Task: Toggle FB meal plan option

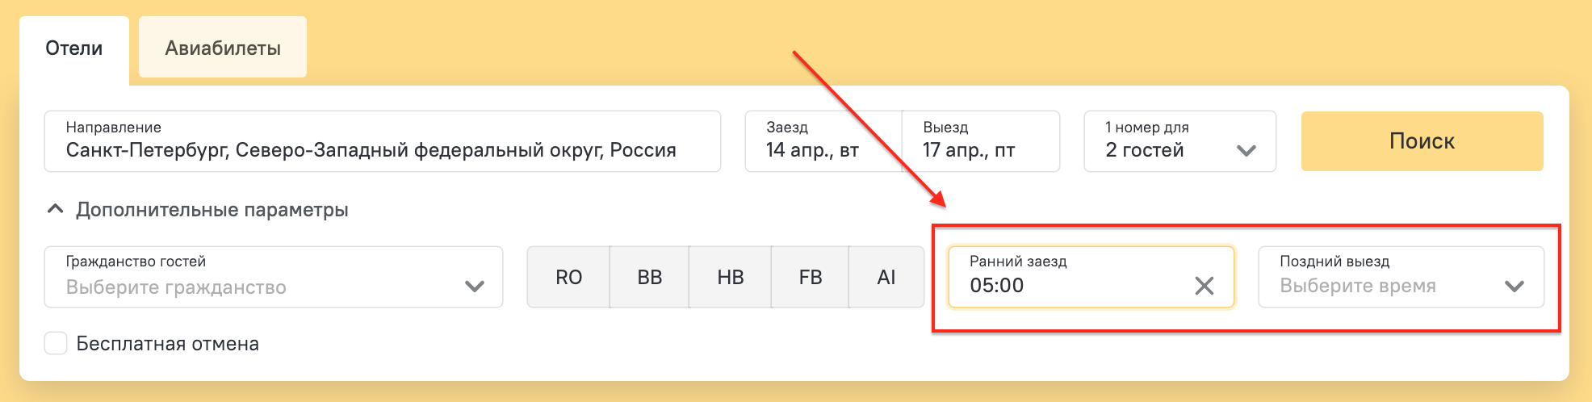Action: pos(810,278)
